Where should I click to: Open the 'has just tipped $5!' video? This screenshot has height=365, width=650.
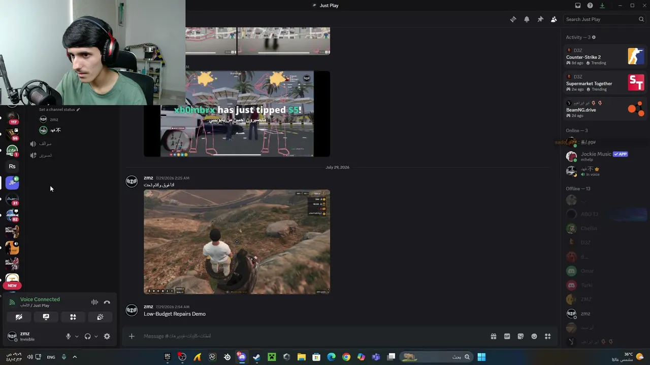(237, 114)
